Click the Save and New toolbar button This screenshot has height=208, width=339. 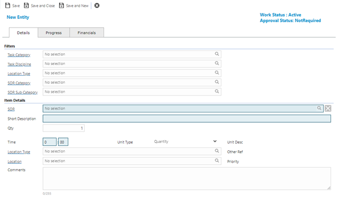74,6
